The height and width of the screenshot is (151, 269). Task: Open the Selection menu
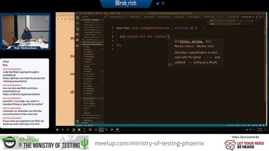point(90,13)
